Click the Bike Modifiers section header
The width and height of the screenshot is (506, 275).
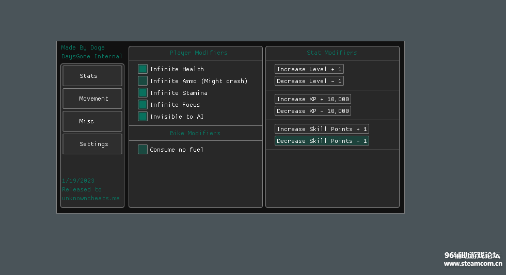tap(195, 133)
